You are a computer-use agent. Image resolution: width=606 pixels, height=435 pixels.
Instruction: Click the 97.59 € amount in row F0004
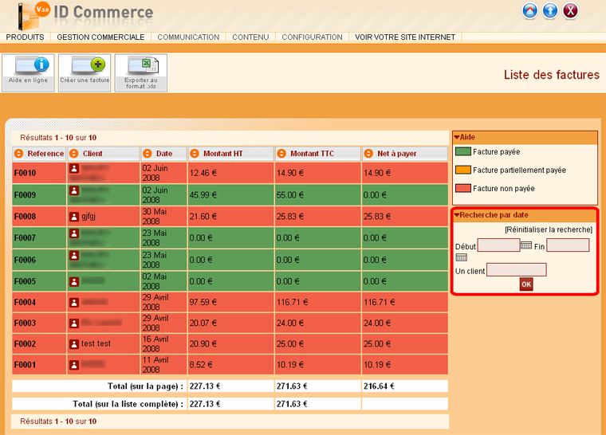[x=203, y=302]
